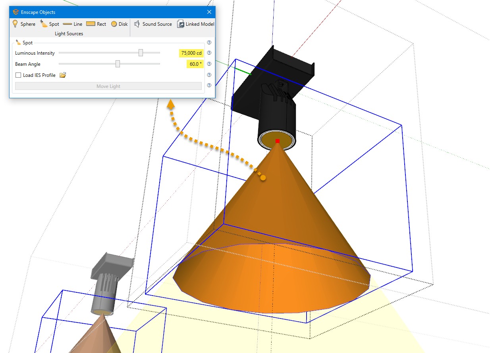Viewport: 490px width, 353px height.
Task: Enable the Load IES Profile checkbox
Action: coord(18,75)
